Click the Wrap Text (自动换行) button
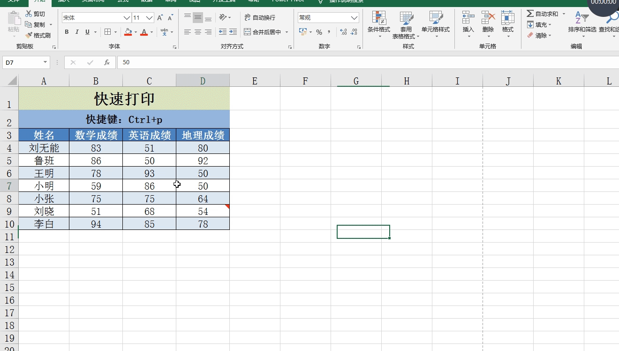This screenshot has height=351, width=619. pos(260,17)
